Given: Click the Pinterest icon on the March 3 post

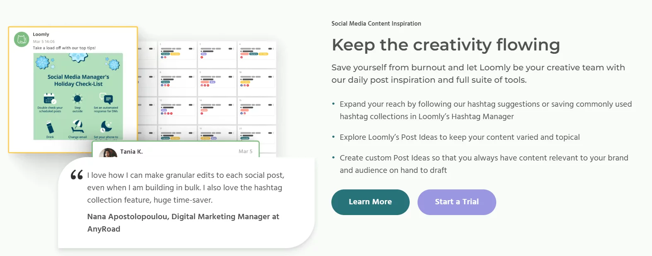Looking at the screenshot, I should point(201,57).
